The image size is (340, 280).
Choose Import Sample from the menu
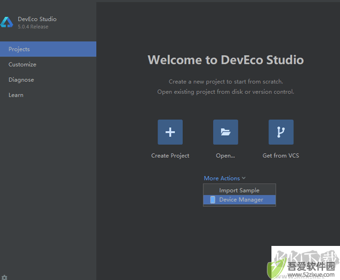[x=239, y=190]
